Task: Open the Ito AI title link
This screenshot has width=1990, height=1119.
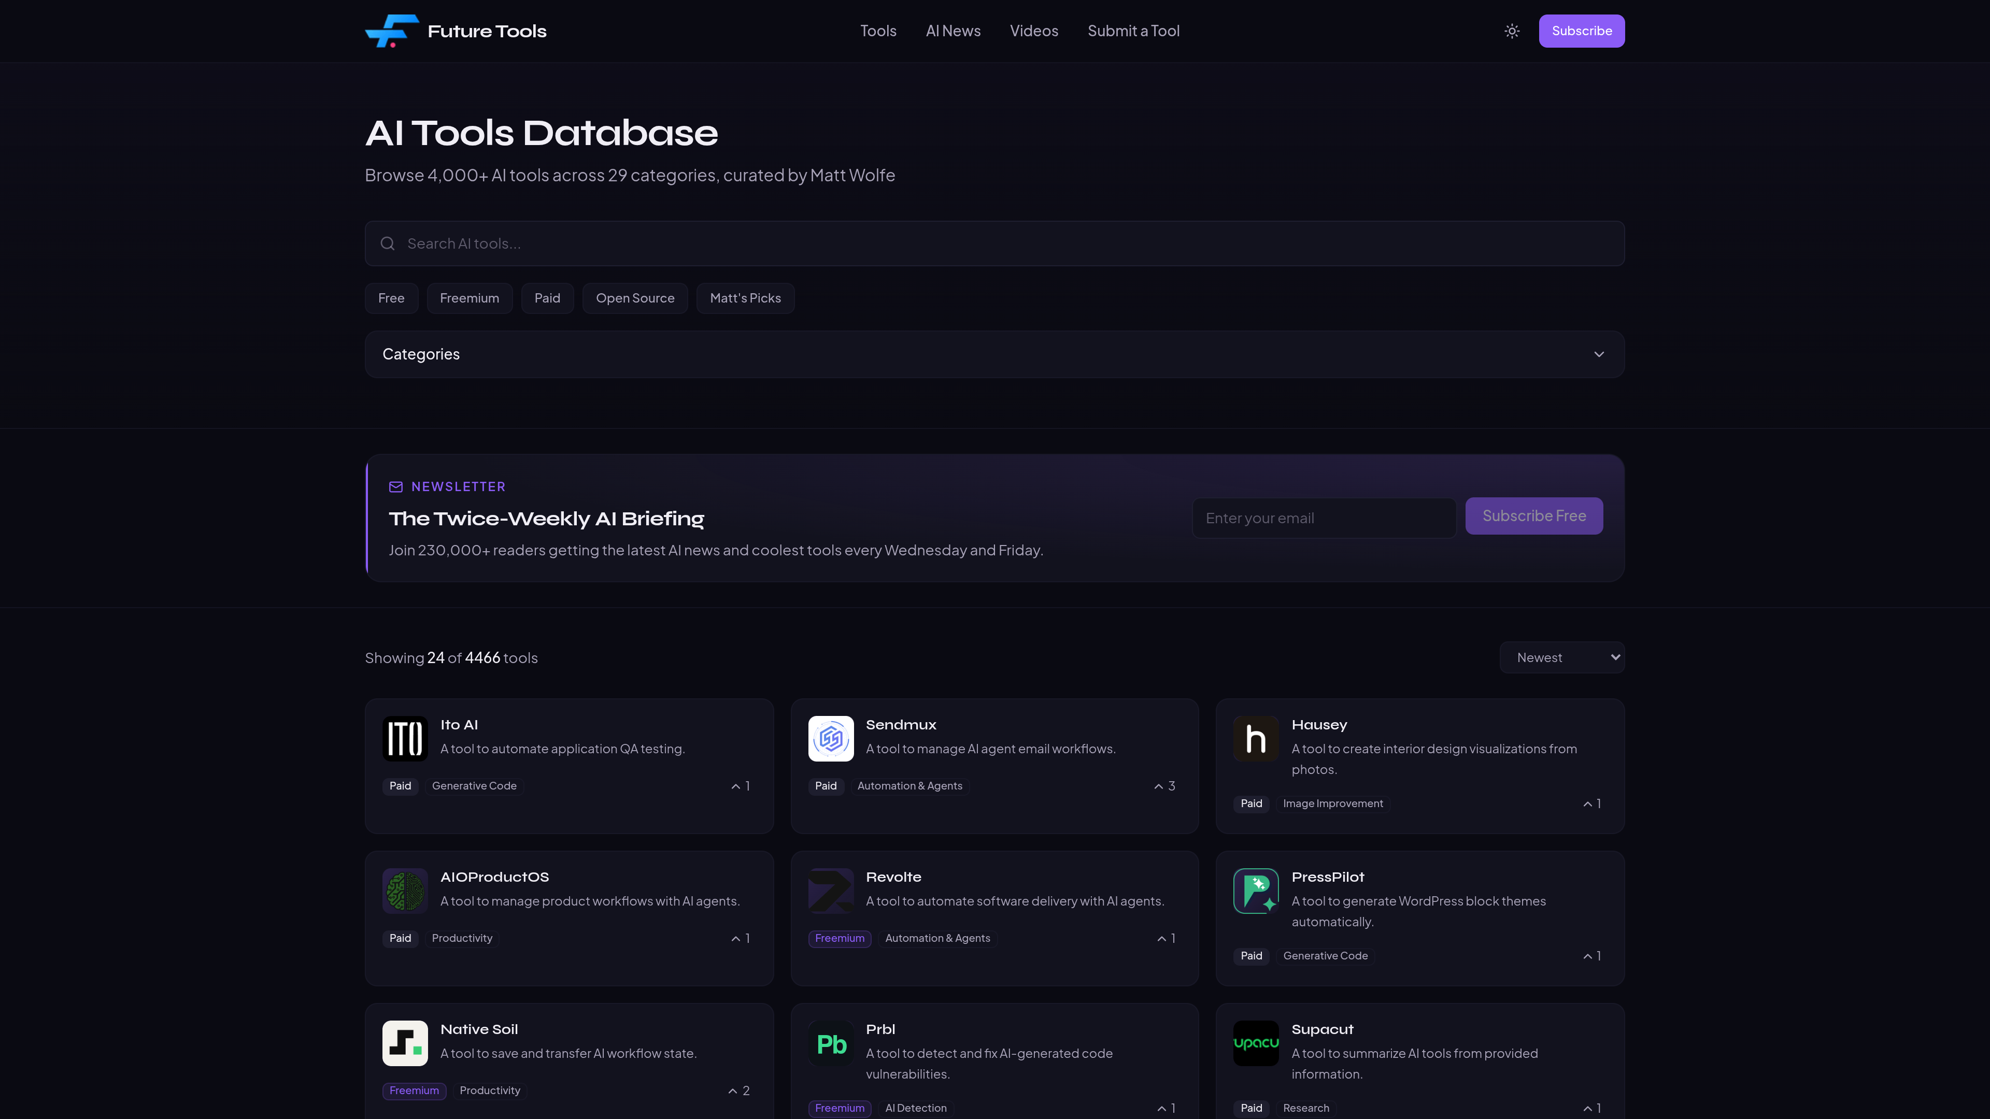Action: [459, 725]
